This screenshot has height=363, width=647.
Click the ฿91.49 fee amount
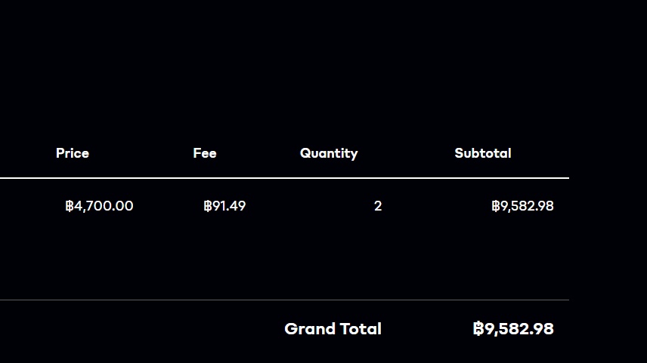(x=224, y=206)
